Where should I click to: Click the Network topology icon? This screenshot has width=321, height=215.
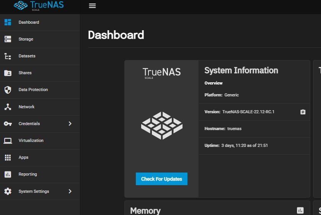pos(8,107)
